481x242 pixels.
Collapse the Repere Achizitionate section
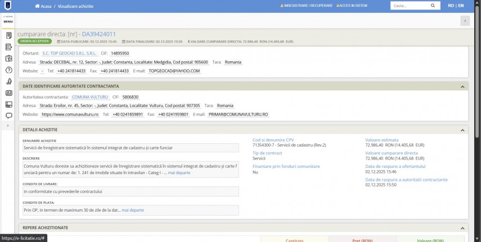click(x=462, y=227)
